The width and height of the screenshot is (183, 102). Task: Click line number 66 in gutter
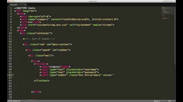click(10, 86)
